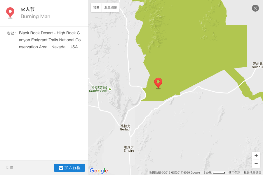The image size is (263, 175).
Task: Zoom out with the minus button
Action: point(256,164)
